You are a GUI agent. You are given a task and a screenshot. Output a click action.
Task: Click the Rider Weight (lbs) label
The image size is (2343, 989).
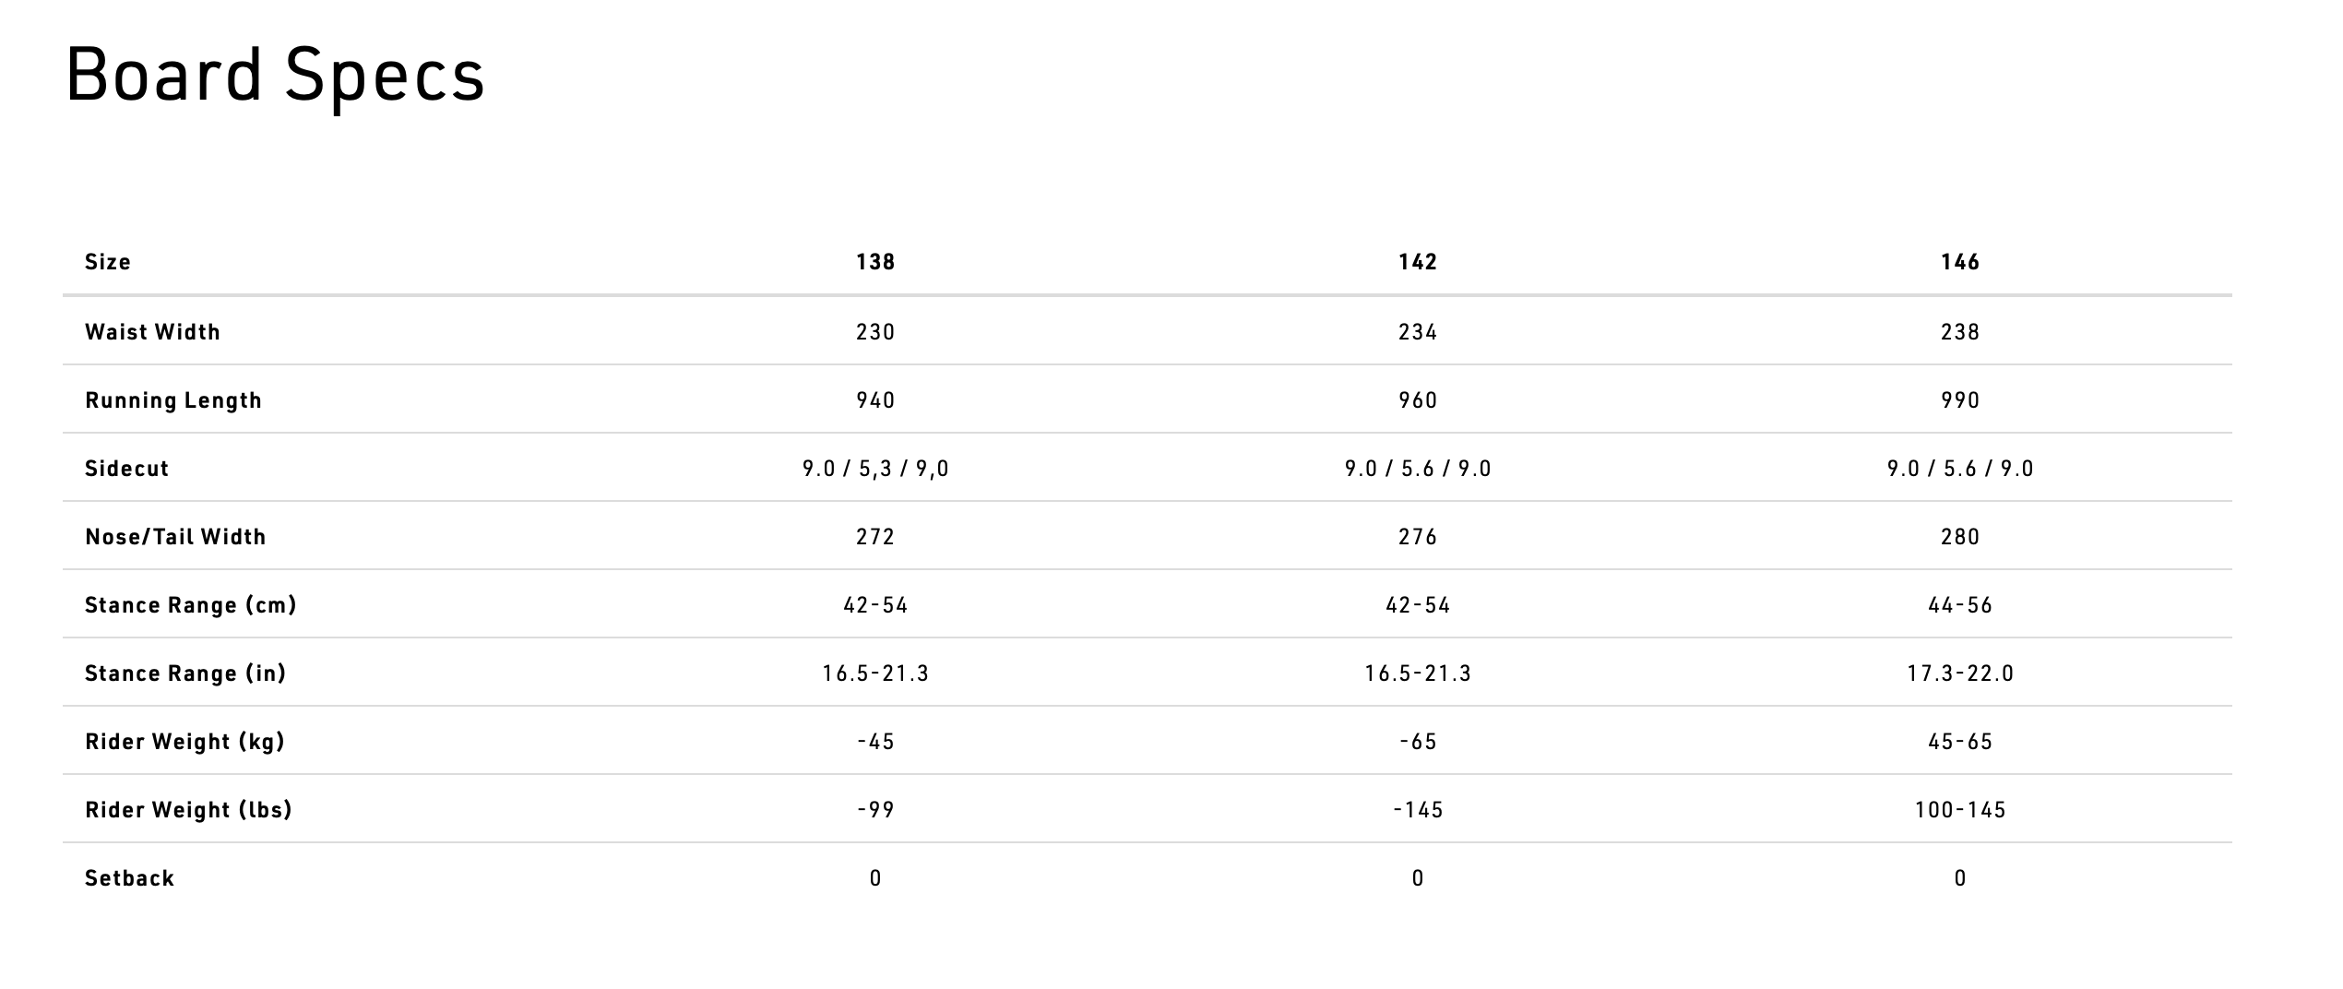(x=188, y=810)
